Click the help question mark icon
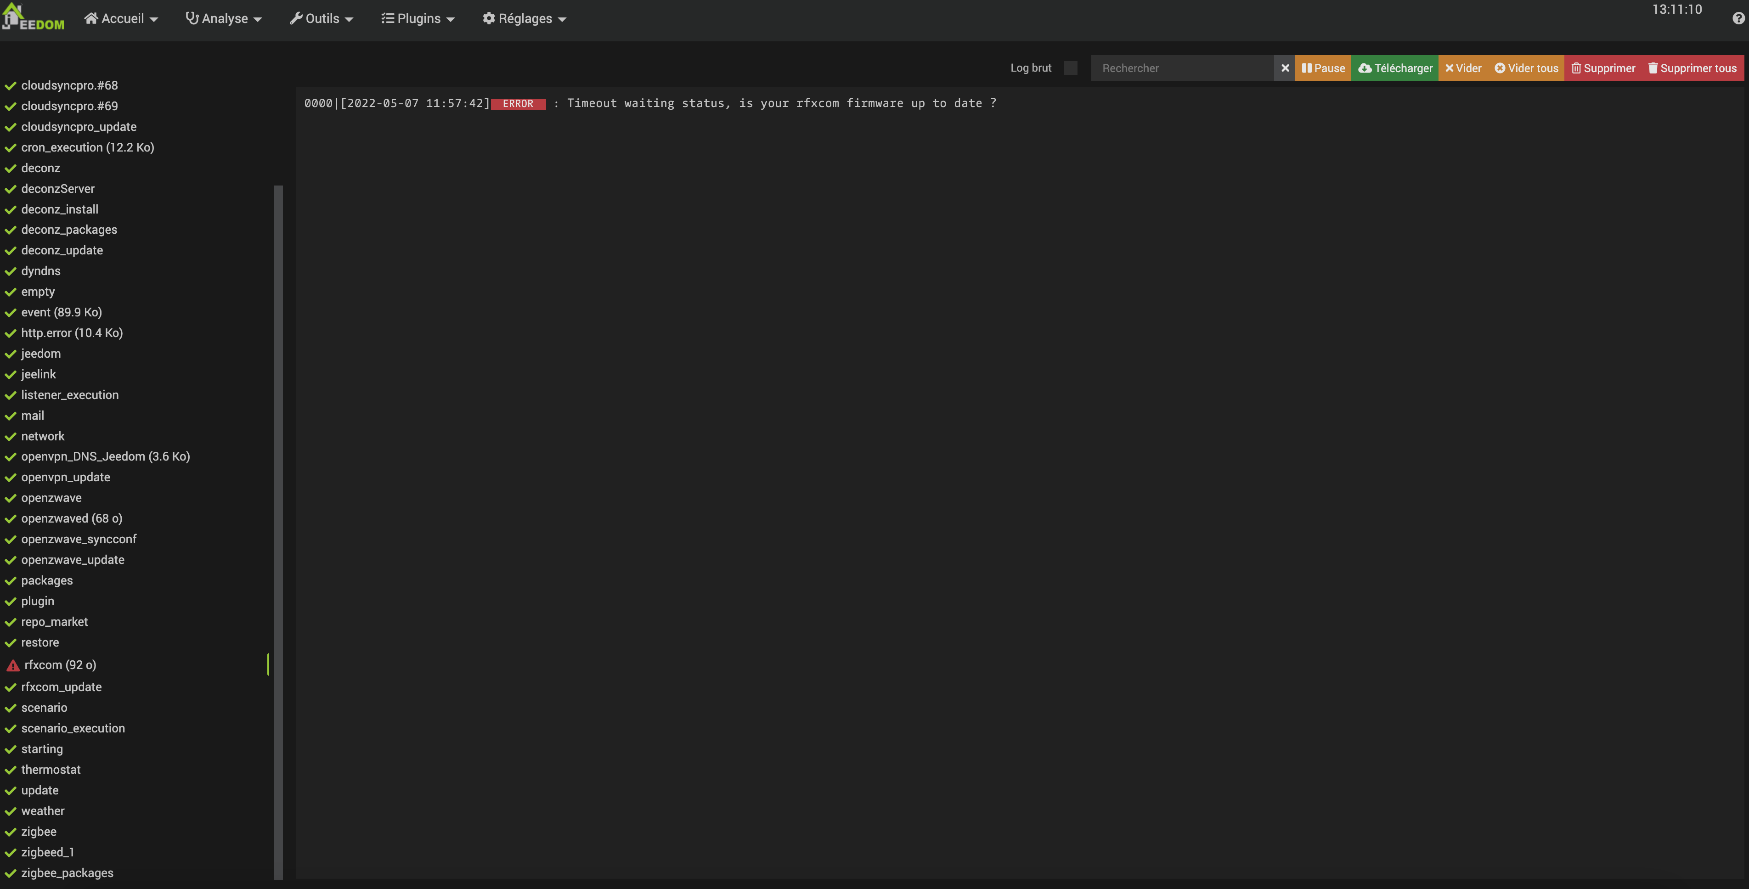The height and width of the screenshot is (889, 1749). [1738, 19]
